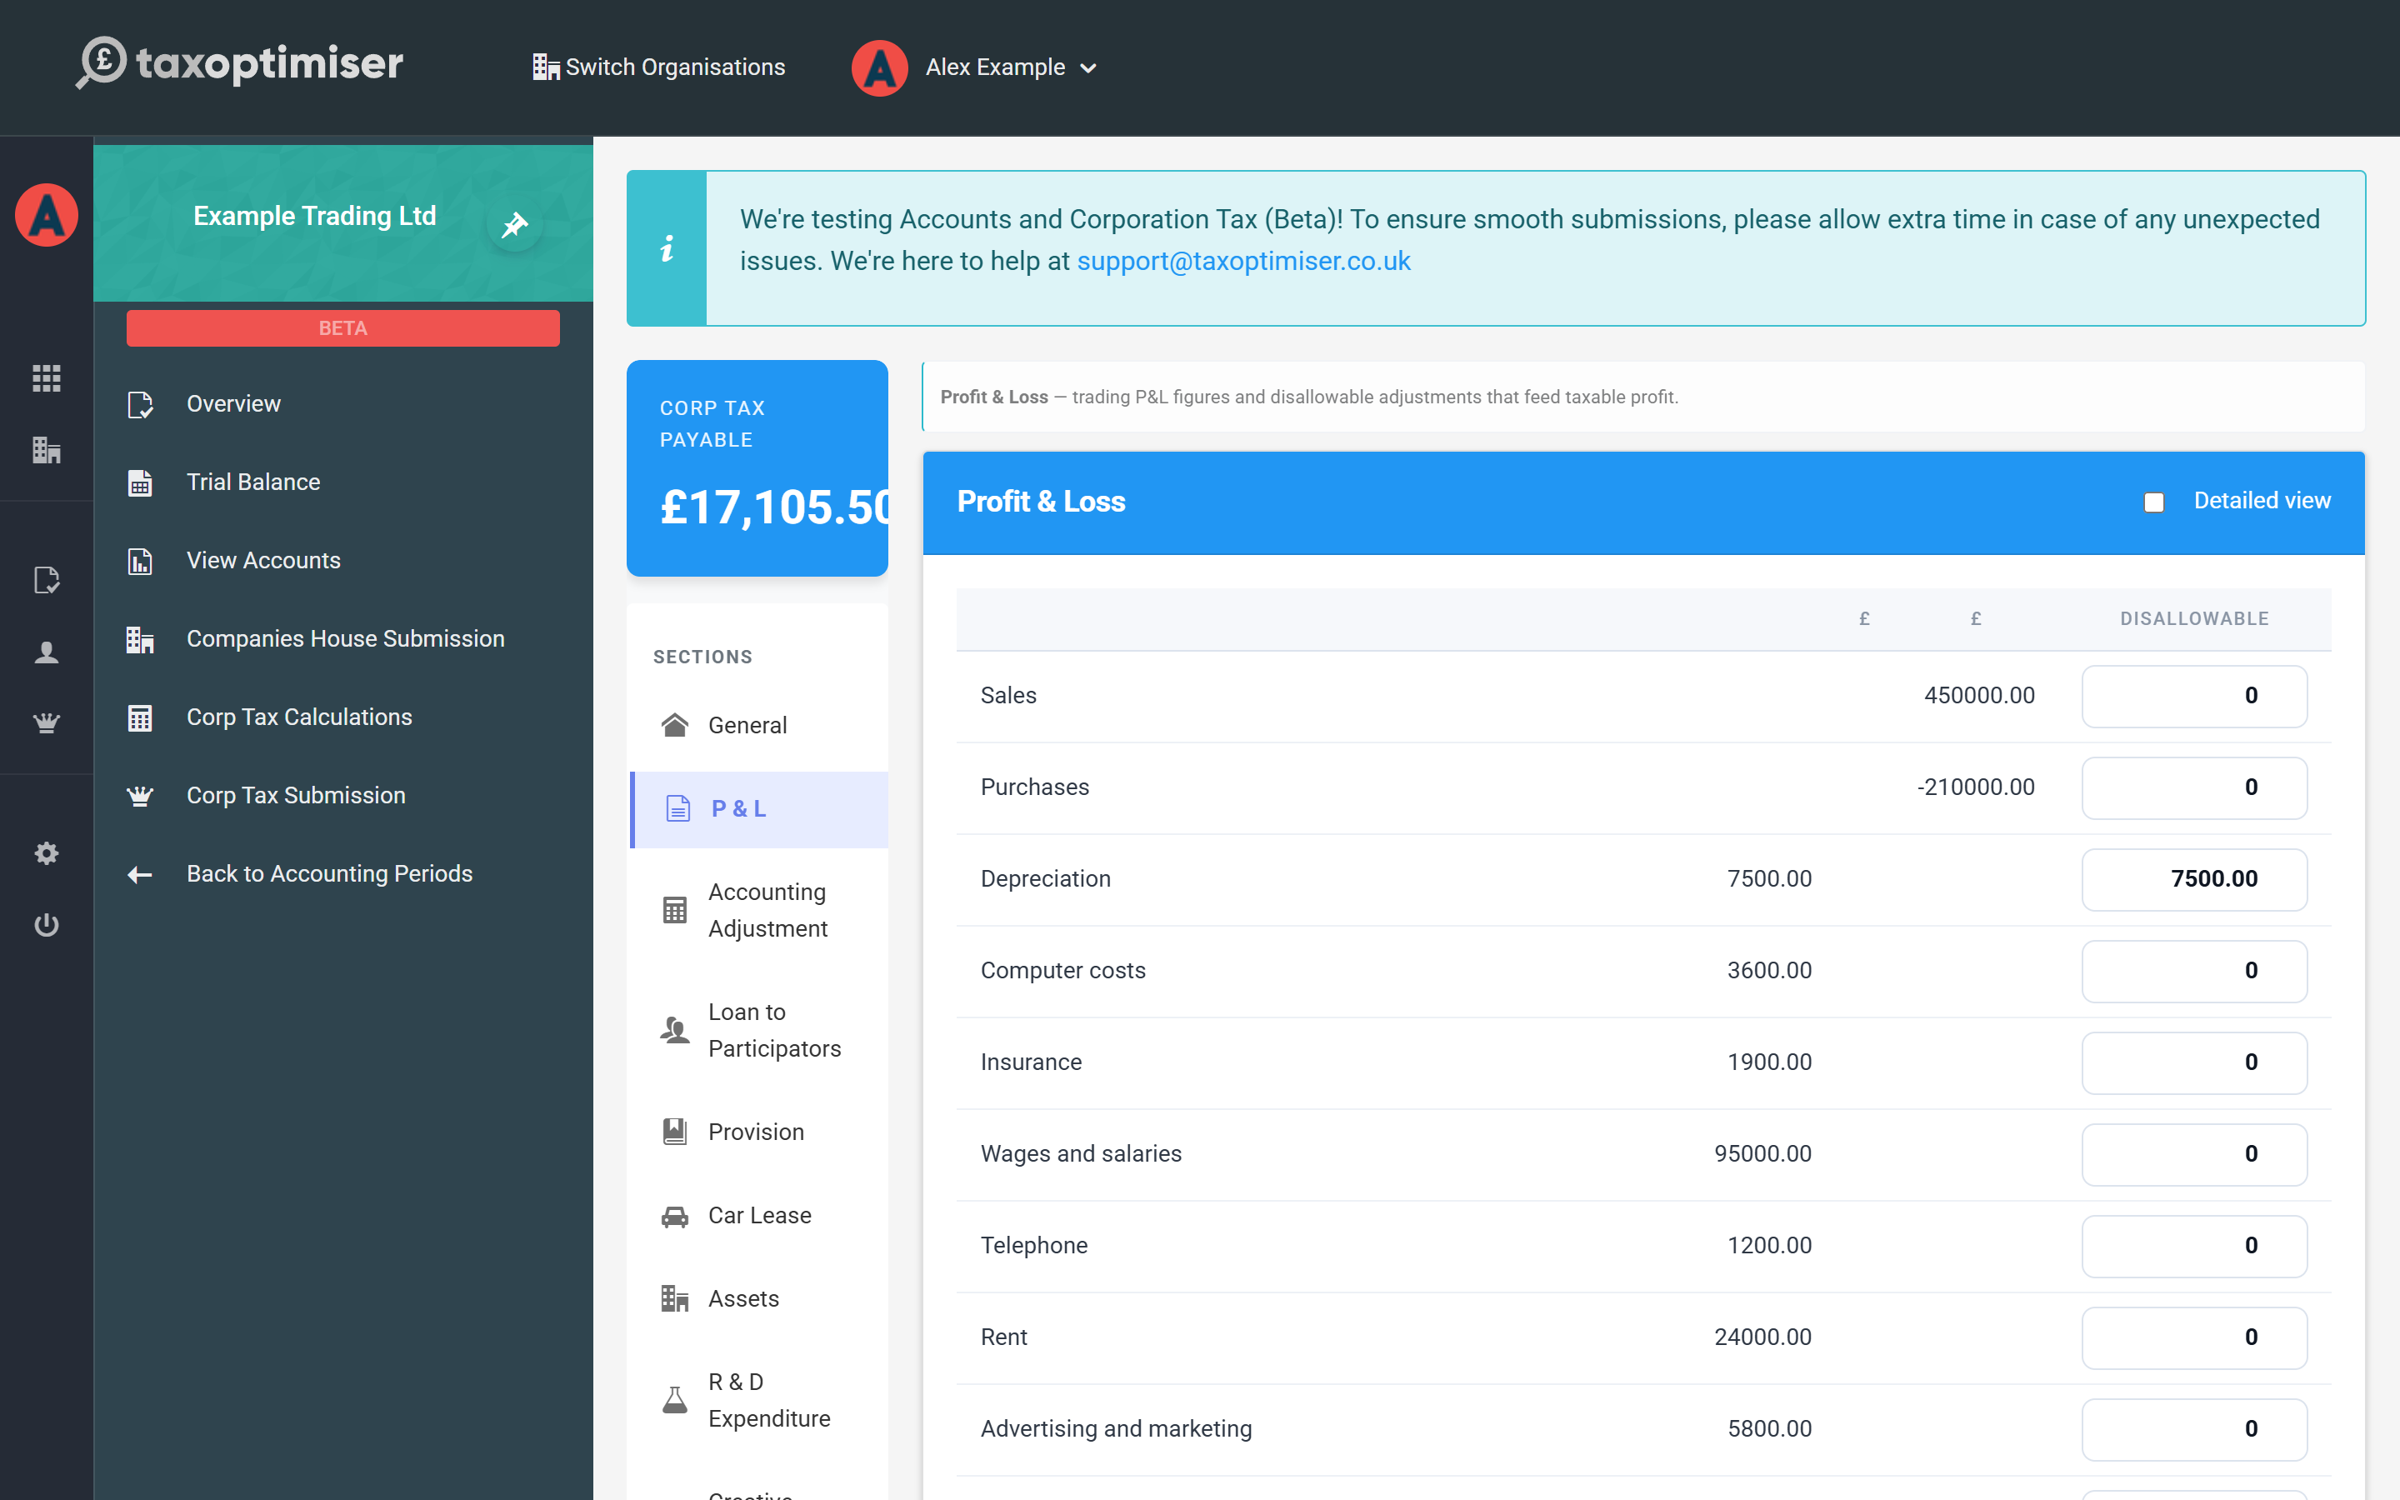Click the Computer costs disallowable input

pyautogui.click(x=2195, y=971)
